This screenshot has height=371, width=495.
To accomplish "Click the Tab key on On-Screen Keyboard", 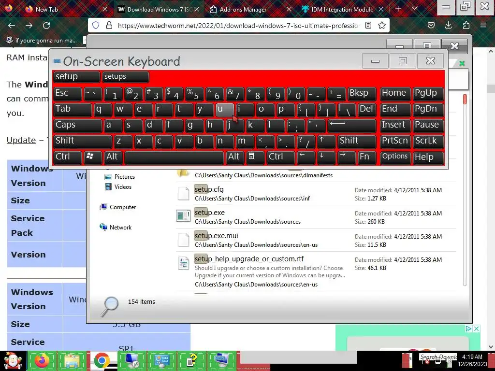I will (73, 110).
